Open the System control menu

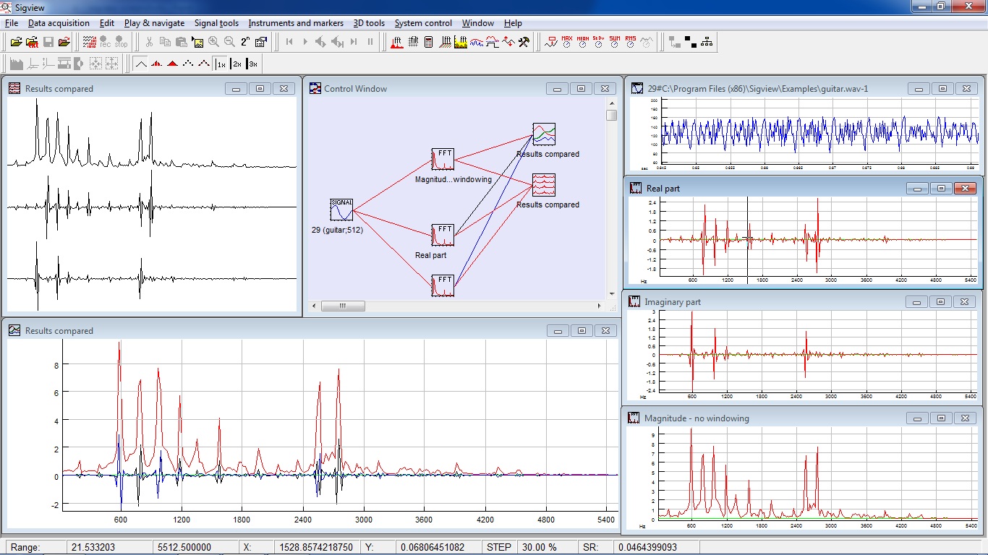click(x=423, y=23)
